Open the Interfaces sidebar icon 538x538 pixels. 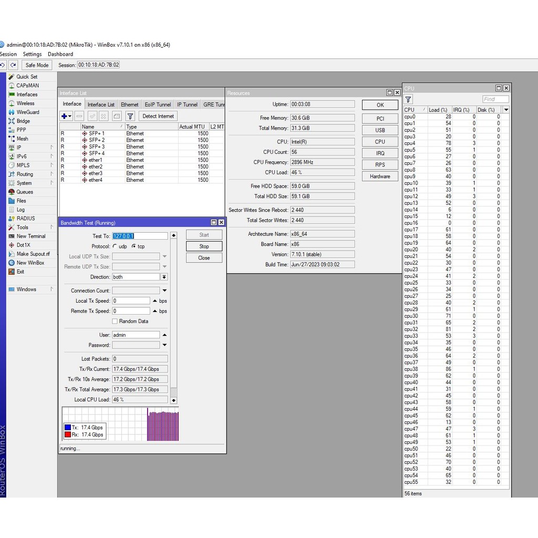(12, 95)
